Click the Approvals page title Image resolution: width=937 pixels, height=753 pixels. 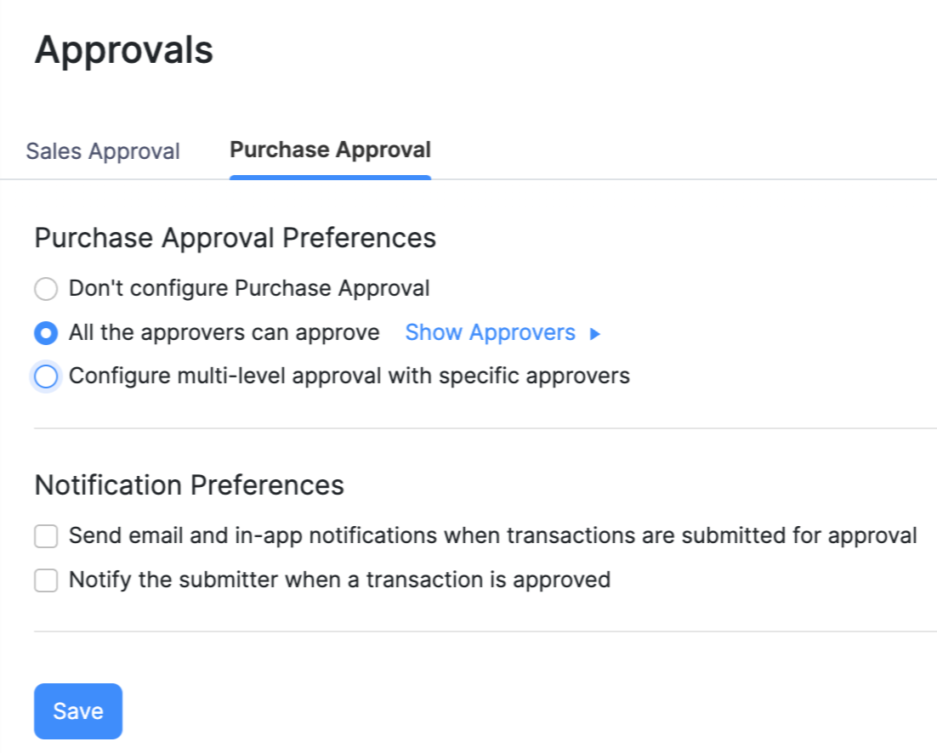click(x=124, y=50)
